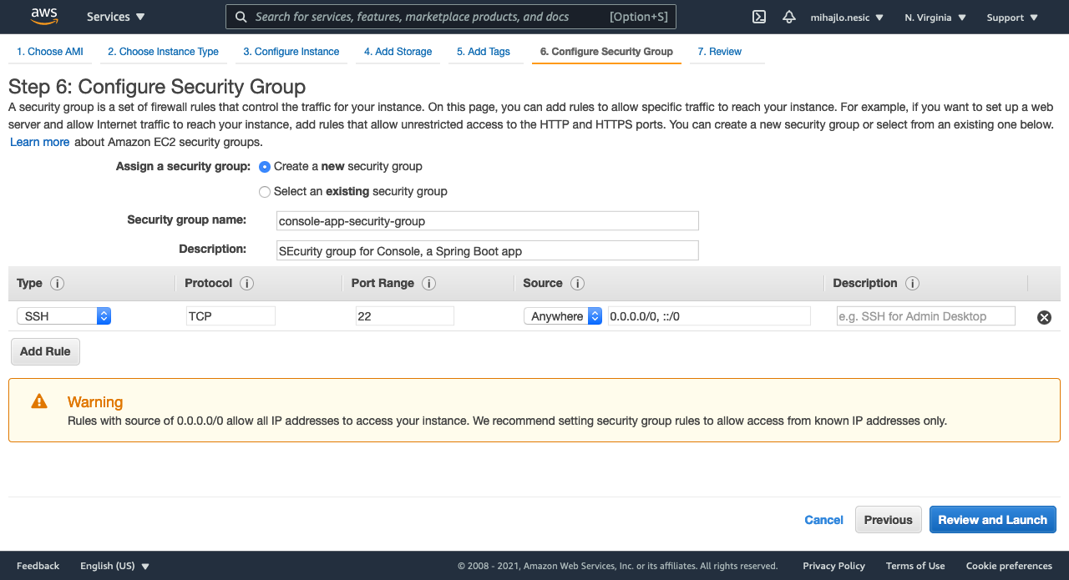Image resolution: width=1069 pixels, height=580 pixels.
Task: Select Create a new security group
Action: pyautogui.click(x=265, y=167)
